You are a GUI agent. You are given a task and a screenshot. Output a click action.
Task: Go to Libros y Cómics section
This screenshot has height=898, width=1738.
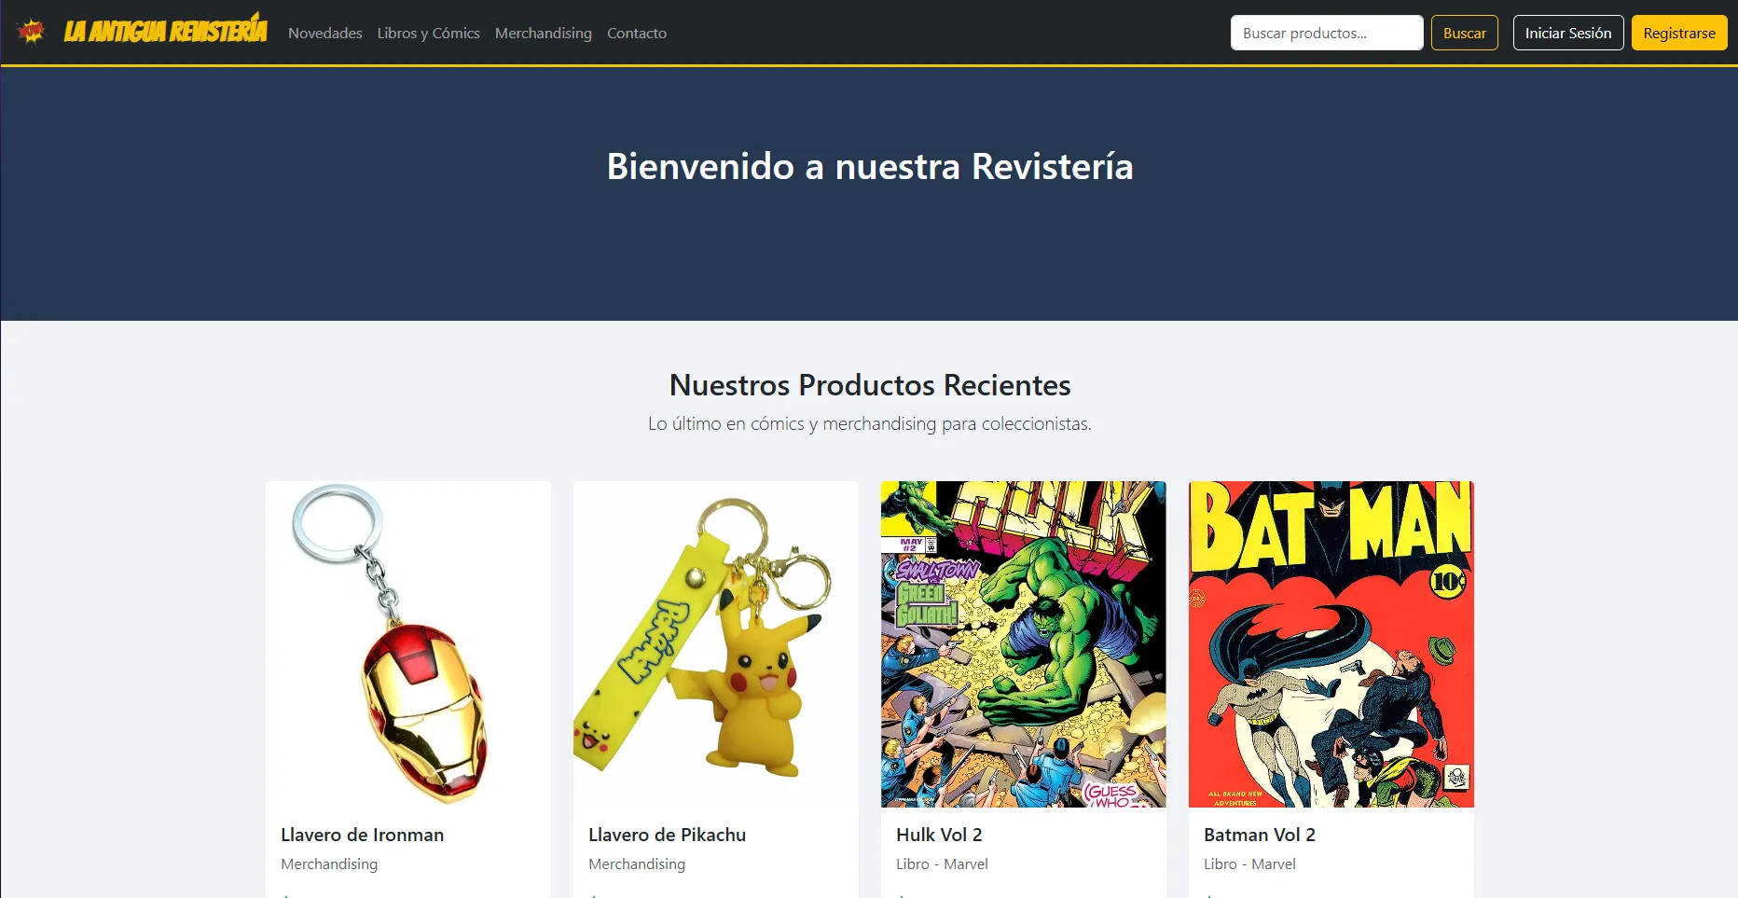point(428,34)
